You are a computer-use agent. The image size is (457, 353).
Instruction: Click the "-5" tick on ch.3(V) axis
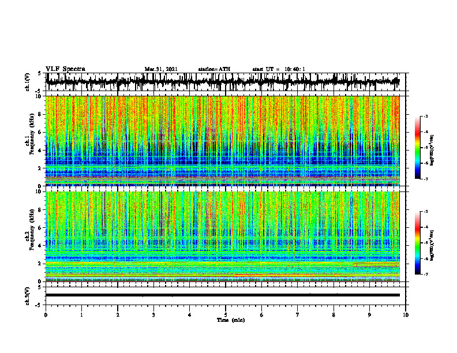coord(39,305)
